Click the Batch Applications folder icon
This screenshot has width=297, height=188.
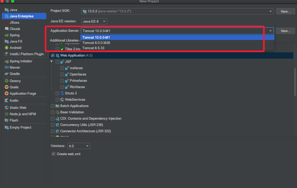57,106
